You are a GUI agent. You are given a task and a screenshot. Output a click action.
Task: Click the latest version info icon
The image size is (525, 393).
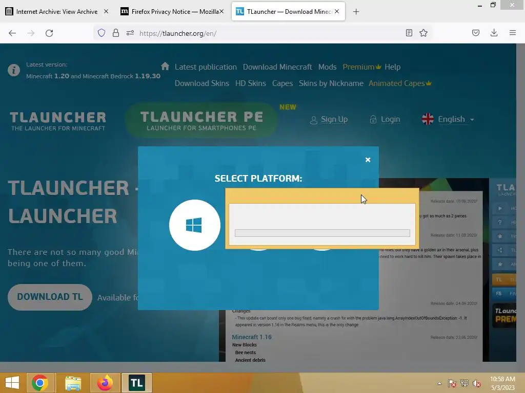point(14,70)
